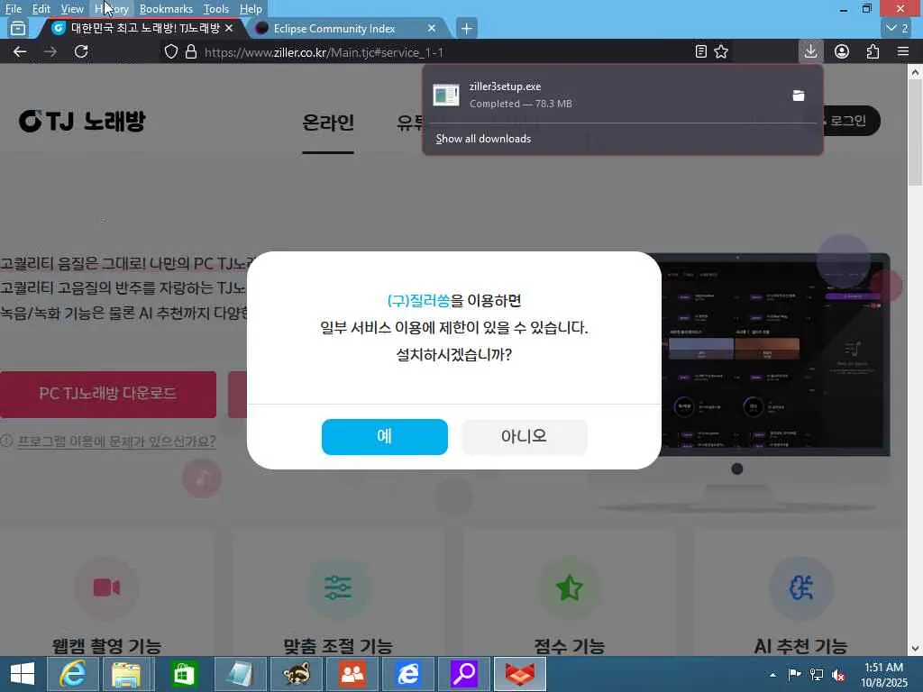Open the Bookmarks menu
Viewport: 923px width, 692px height.
(166, 9)
